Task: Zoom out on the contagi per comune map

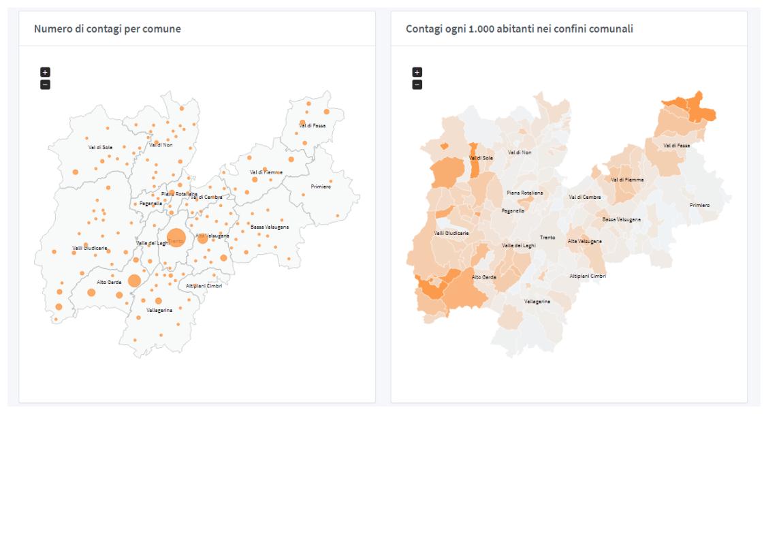Action: (45, 84)
